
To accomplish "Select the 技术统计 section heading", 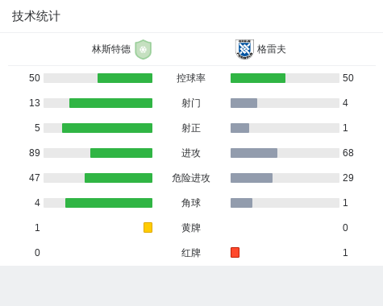I will tap(36, 16).
